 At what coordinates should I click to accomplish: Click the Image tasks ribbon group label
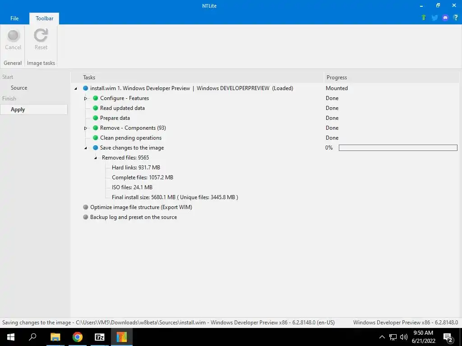[x=41, y=63]
